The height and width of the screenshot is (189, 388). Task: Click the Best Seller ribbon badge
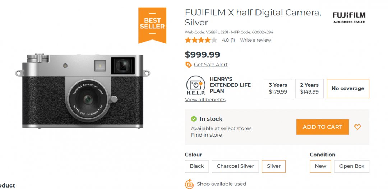click(x=152, y=24)
